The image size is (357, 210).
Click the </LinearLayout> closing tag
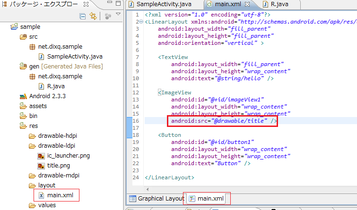tap(169, 177)
